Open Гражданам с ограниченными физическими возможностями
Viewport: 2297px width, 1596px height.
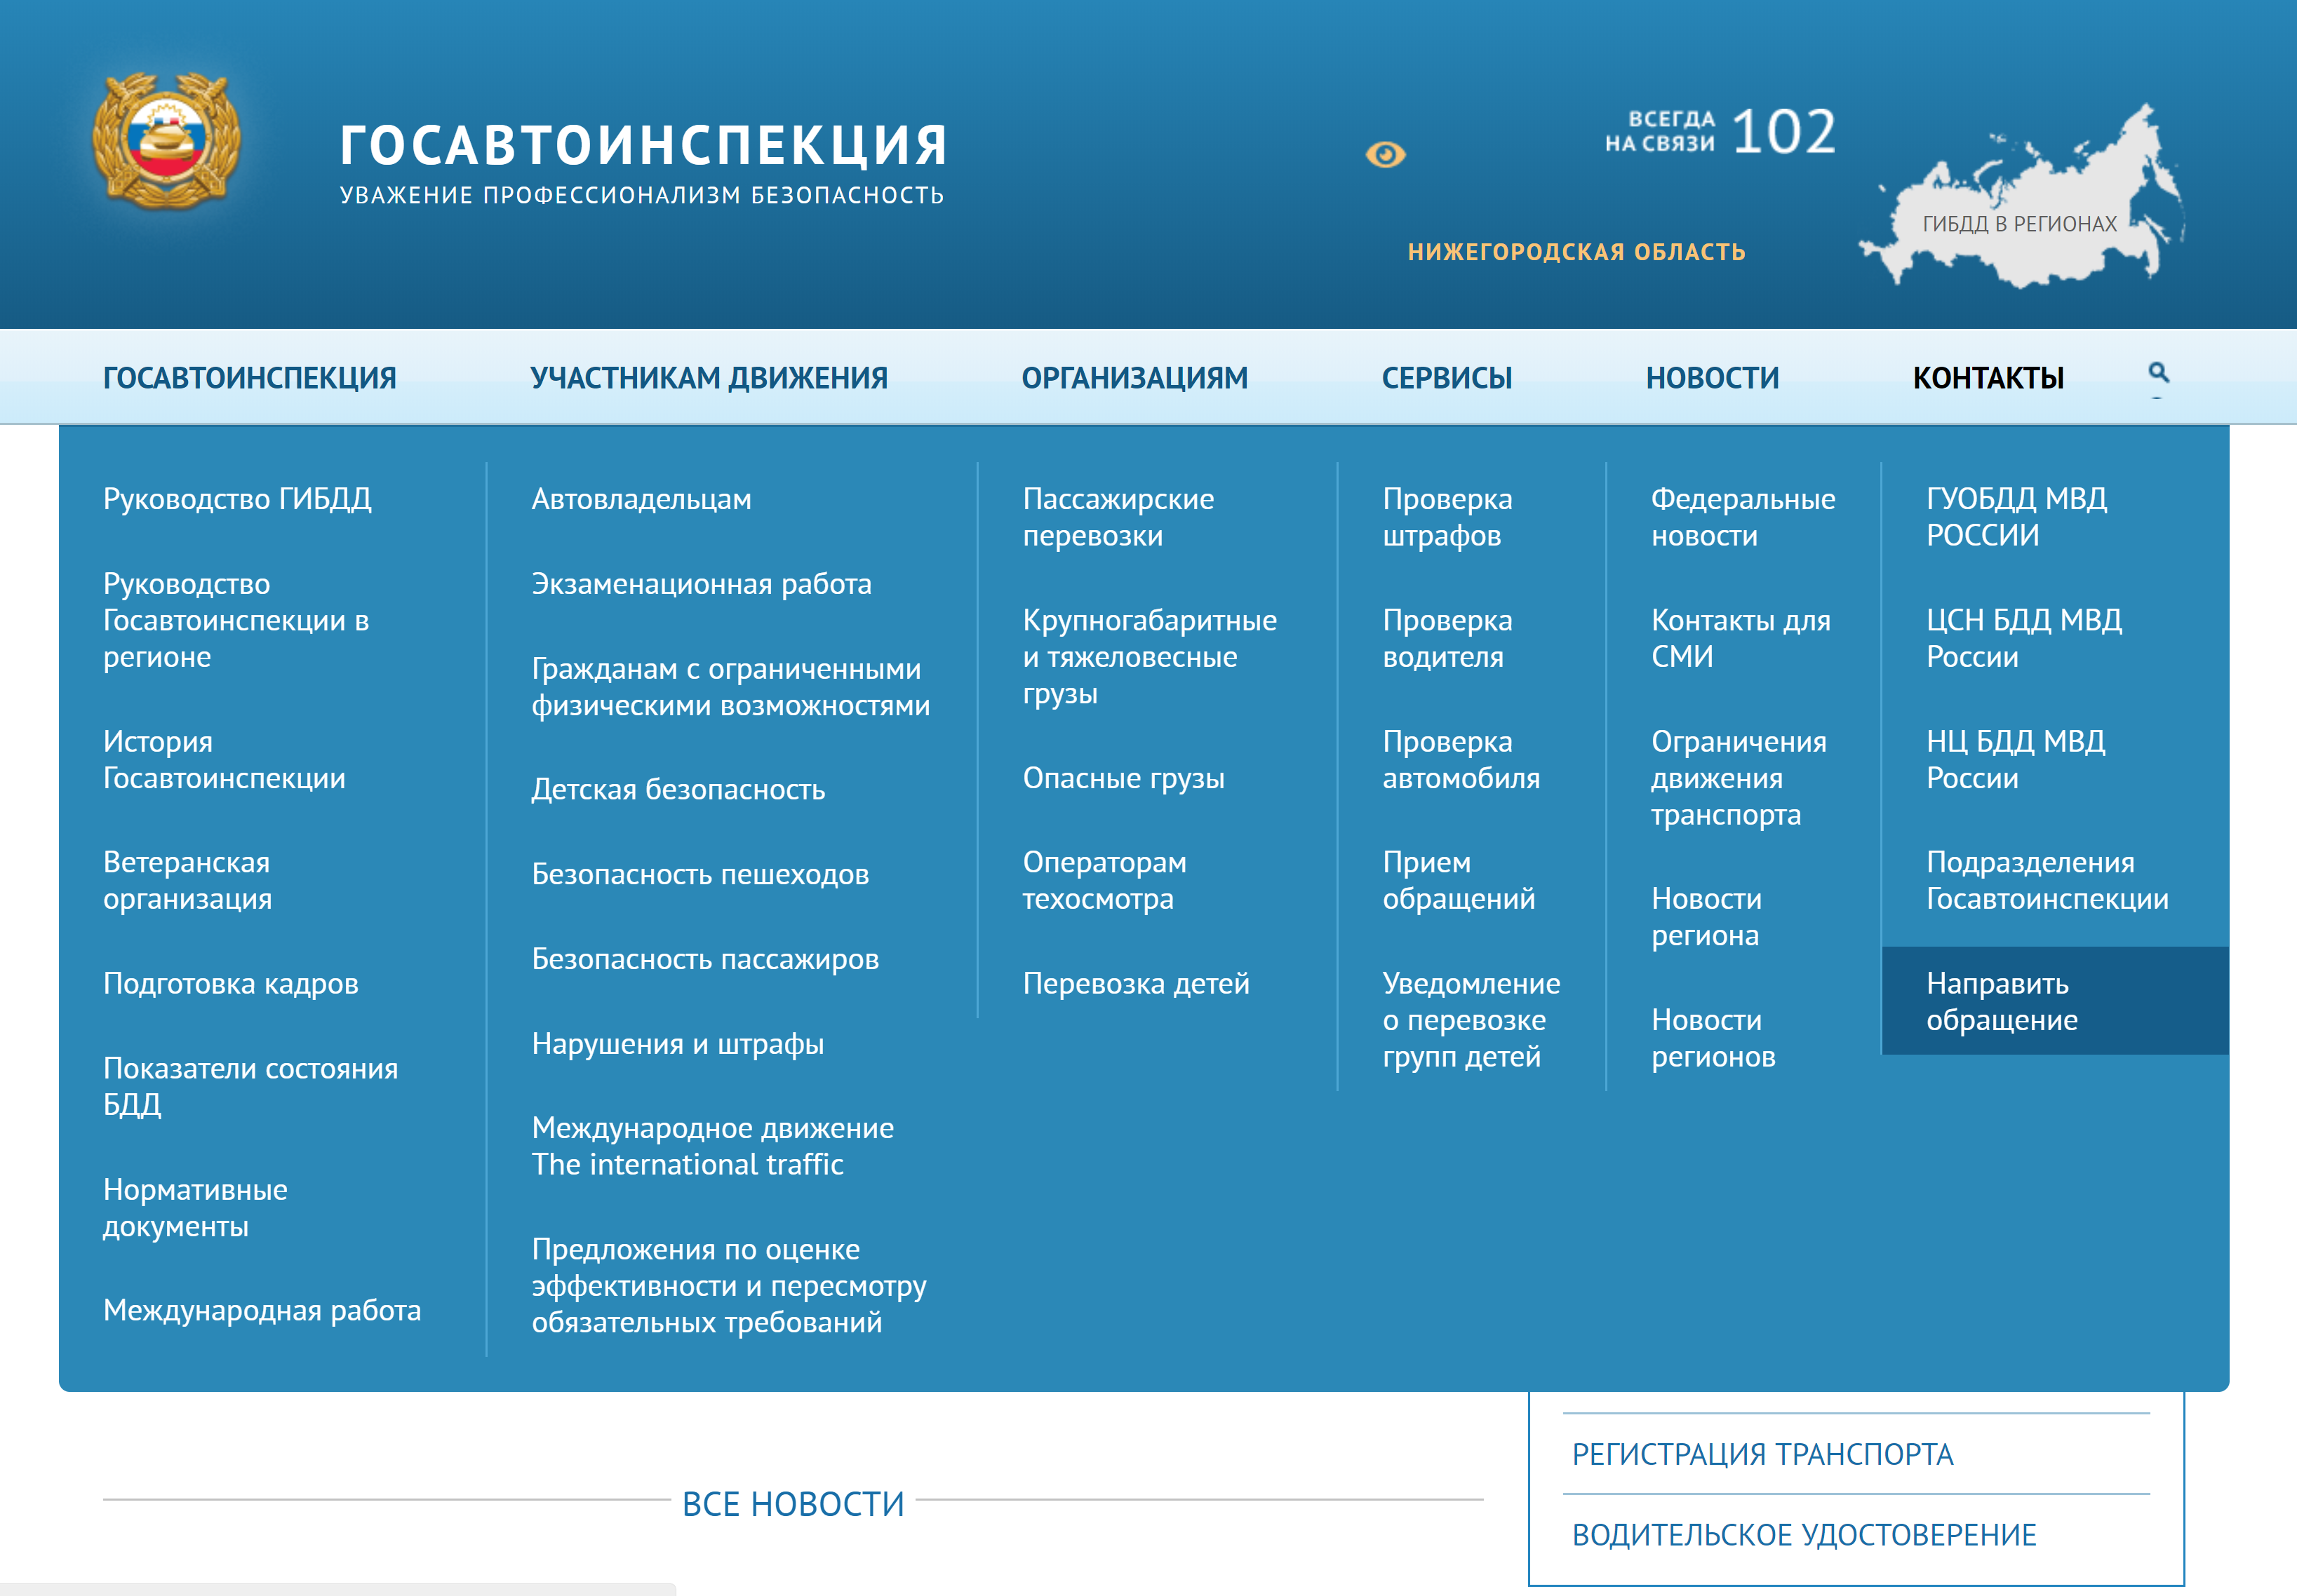pos(730,687)
